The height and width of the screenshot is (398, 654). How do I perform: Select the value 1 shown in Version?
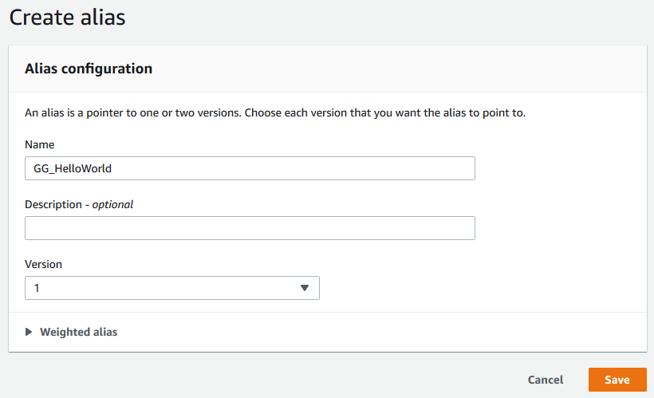pyautogui.click(x=37, y=288)
